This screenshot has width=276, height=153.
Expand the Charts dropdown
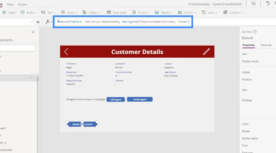click(x=187, y=12)
